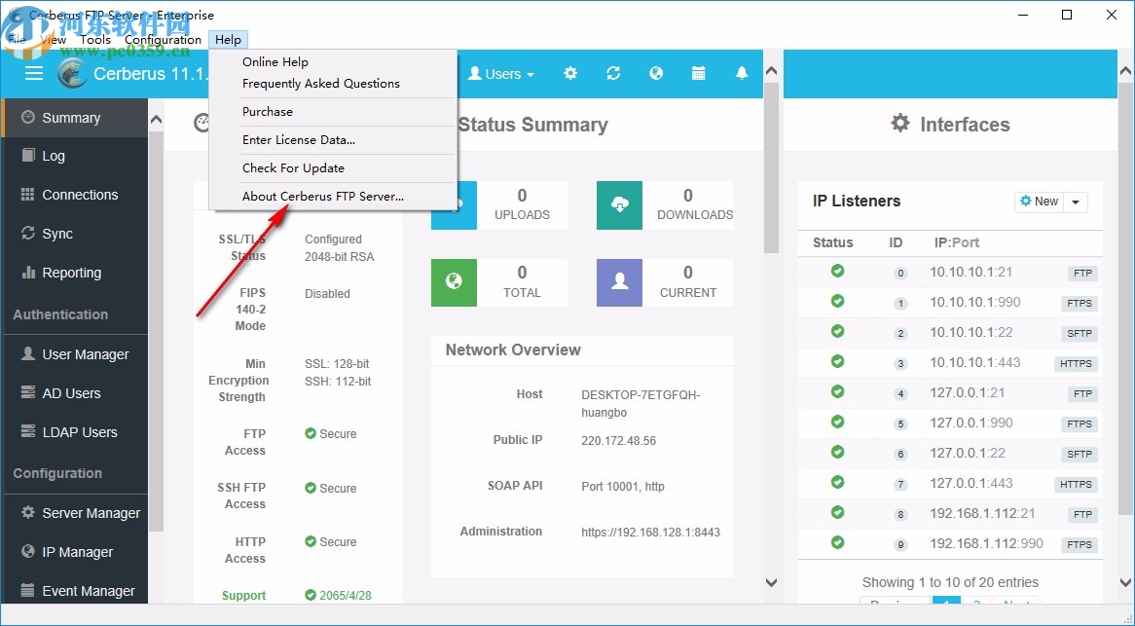
Task: Click the notification bell icon
Action: click(x=741, y=73)
